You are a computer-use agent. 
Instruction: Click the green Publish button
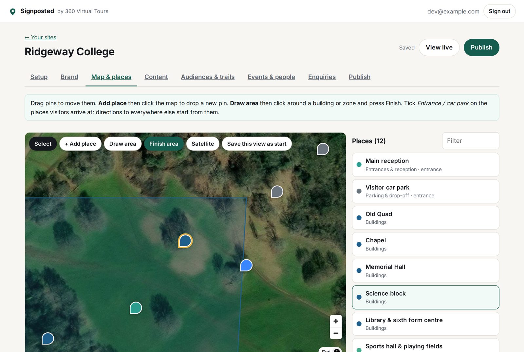coord(481,47)
